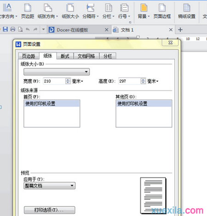The height and width of the screenshot is (216, 207).
Task: Expand the 纸张大小 paper size combo box
Action: (x=57, y=72)
